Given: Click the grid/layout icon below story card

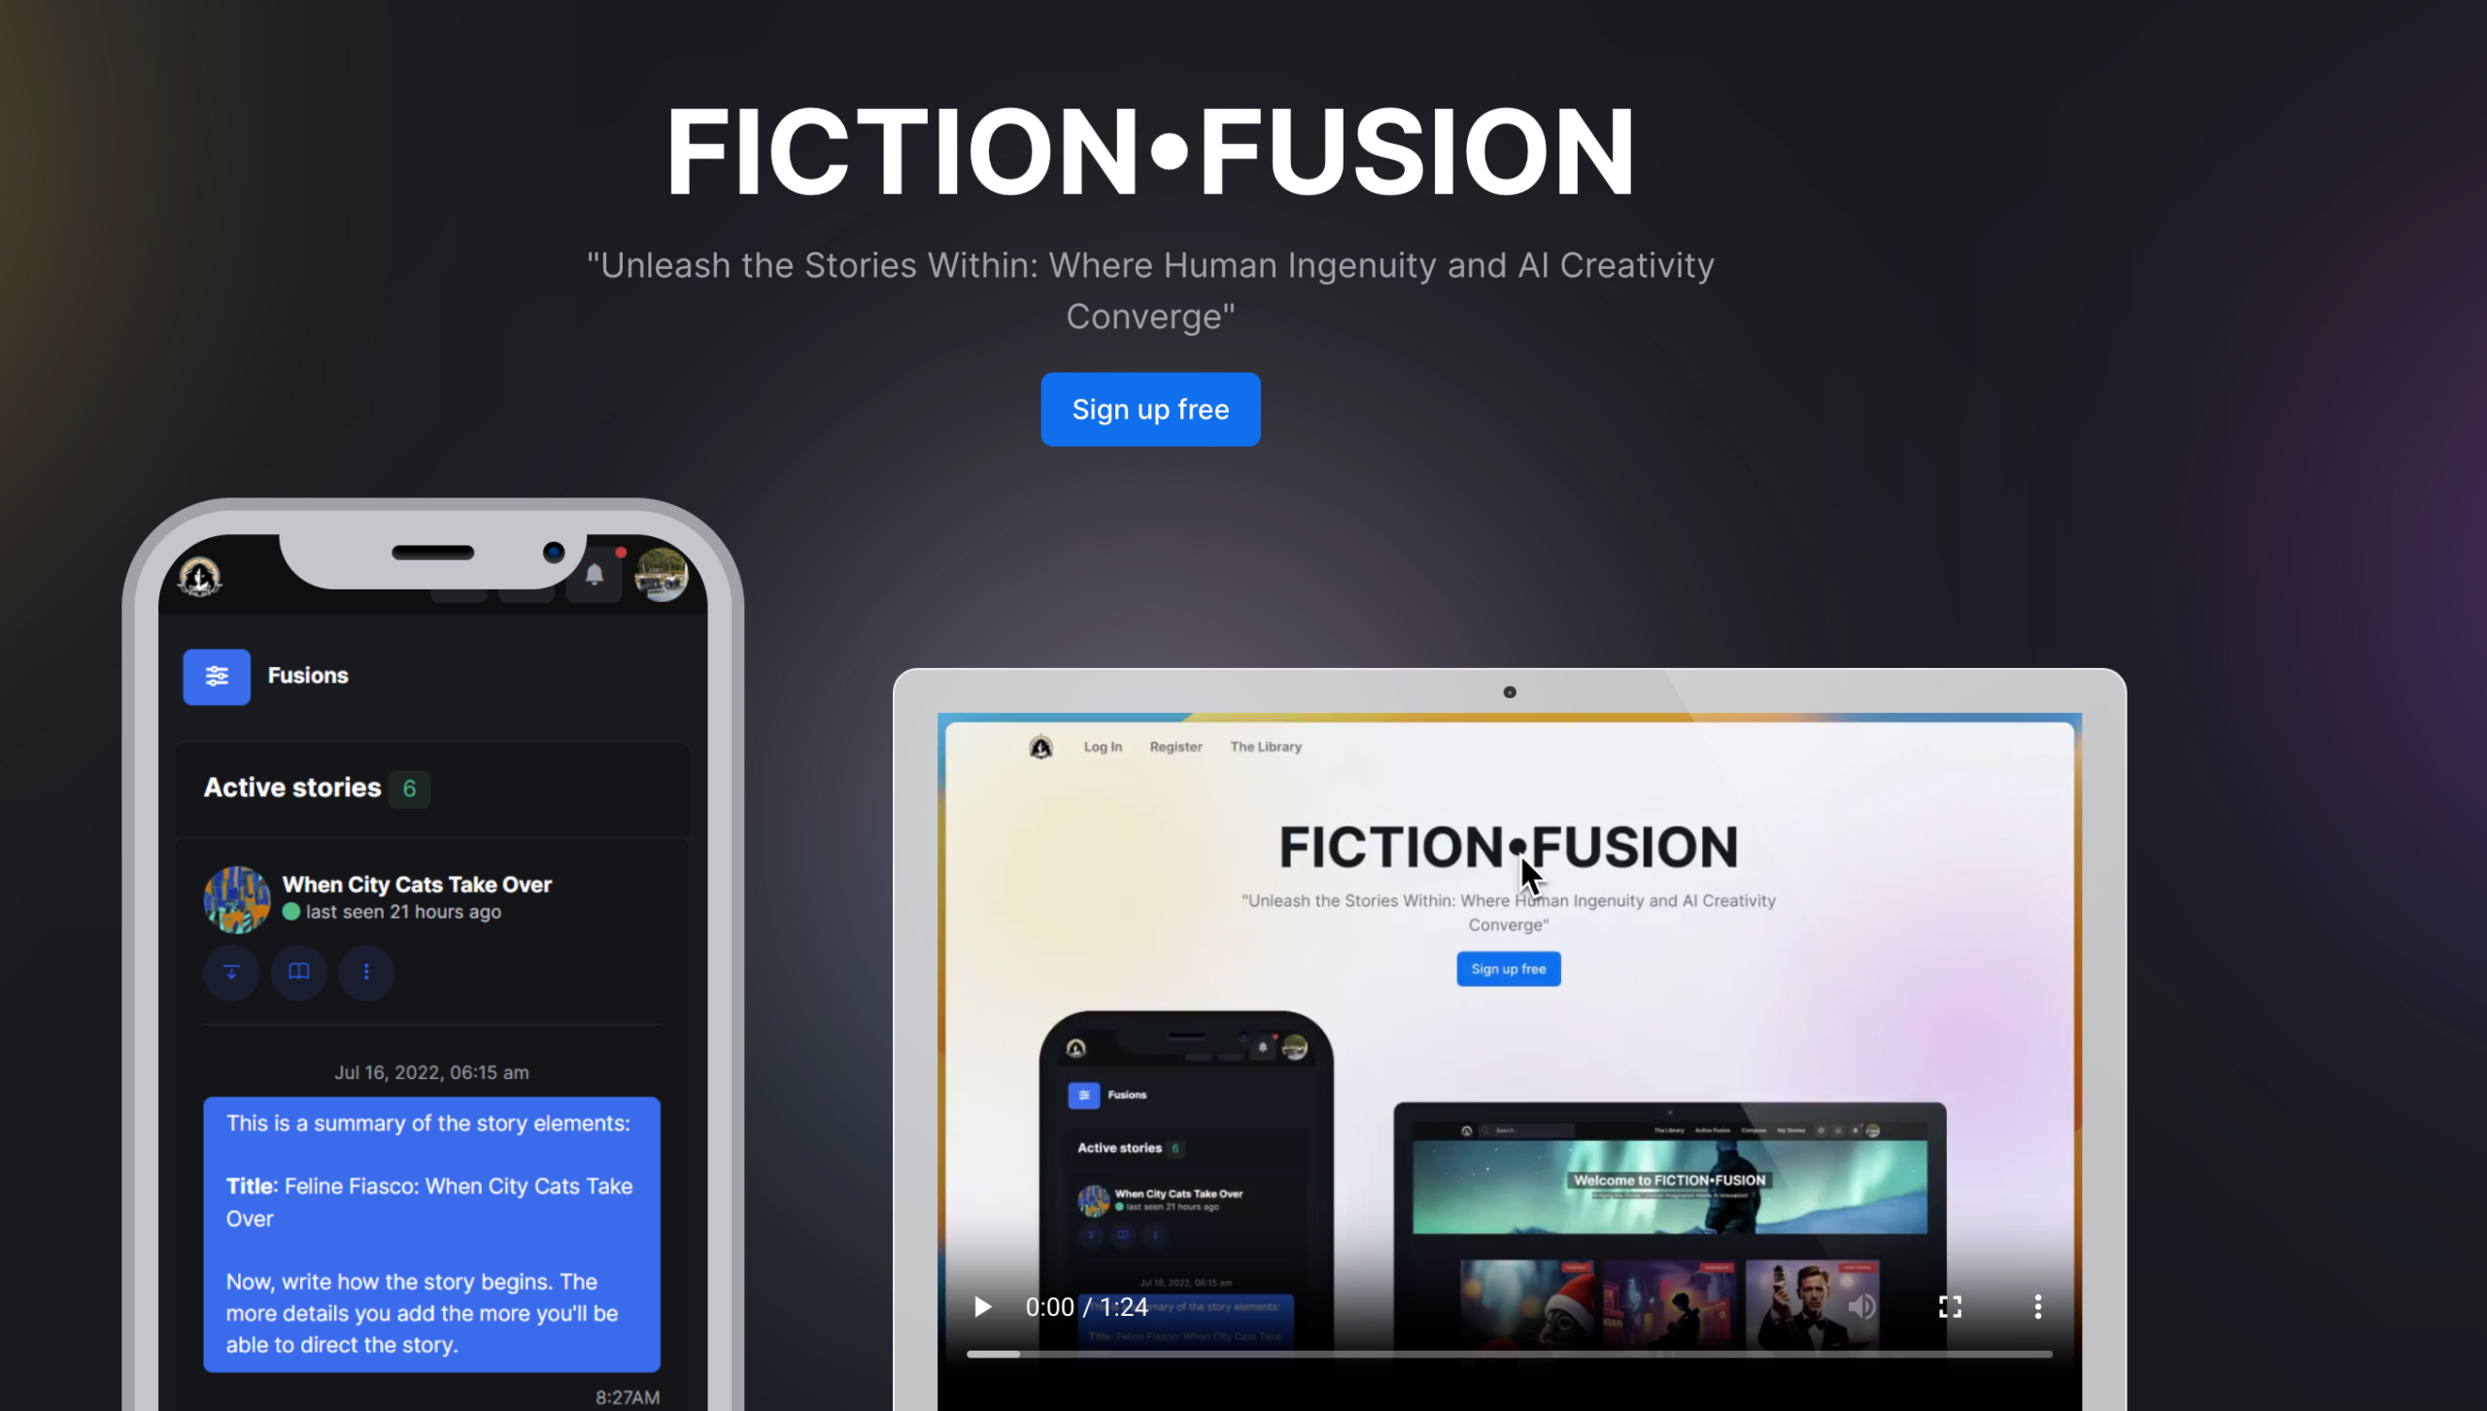Looking at the screenshot, I should [x=299, y=972].
